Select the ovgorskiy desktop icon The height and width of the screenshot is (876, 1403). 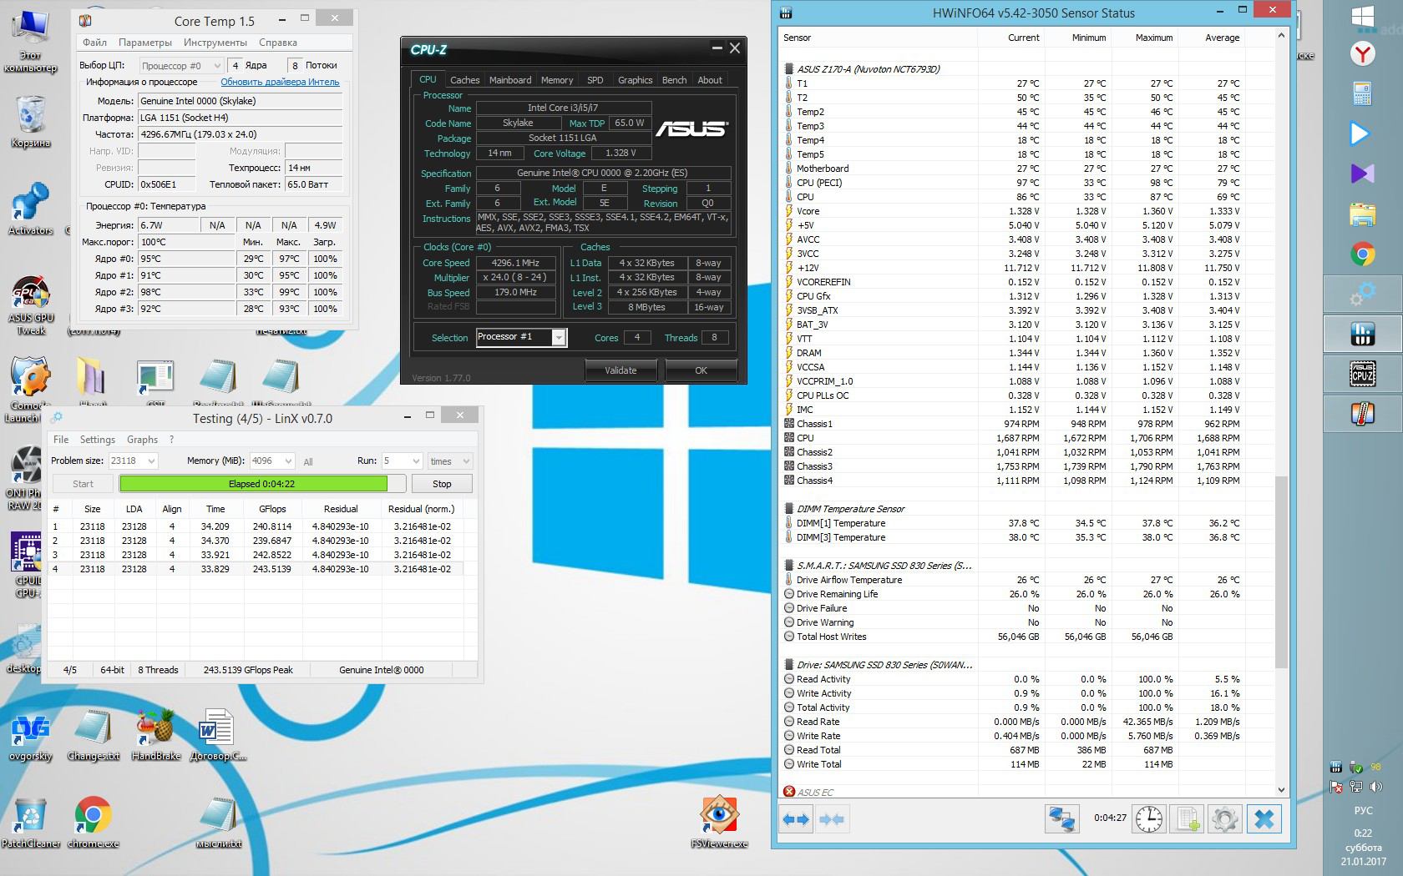[31, 735]
